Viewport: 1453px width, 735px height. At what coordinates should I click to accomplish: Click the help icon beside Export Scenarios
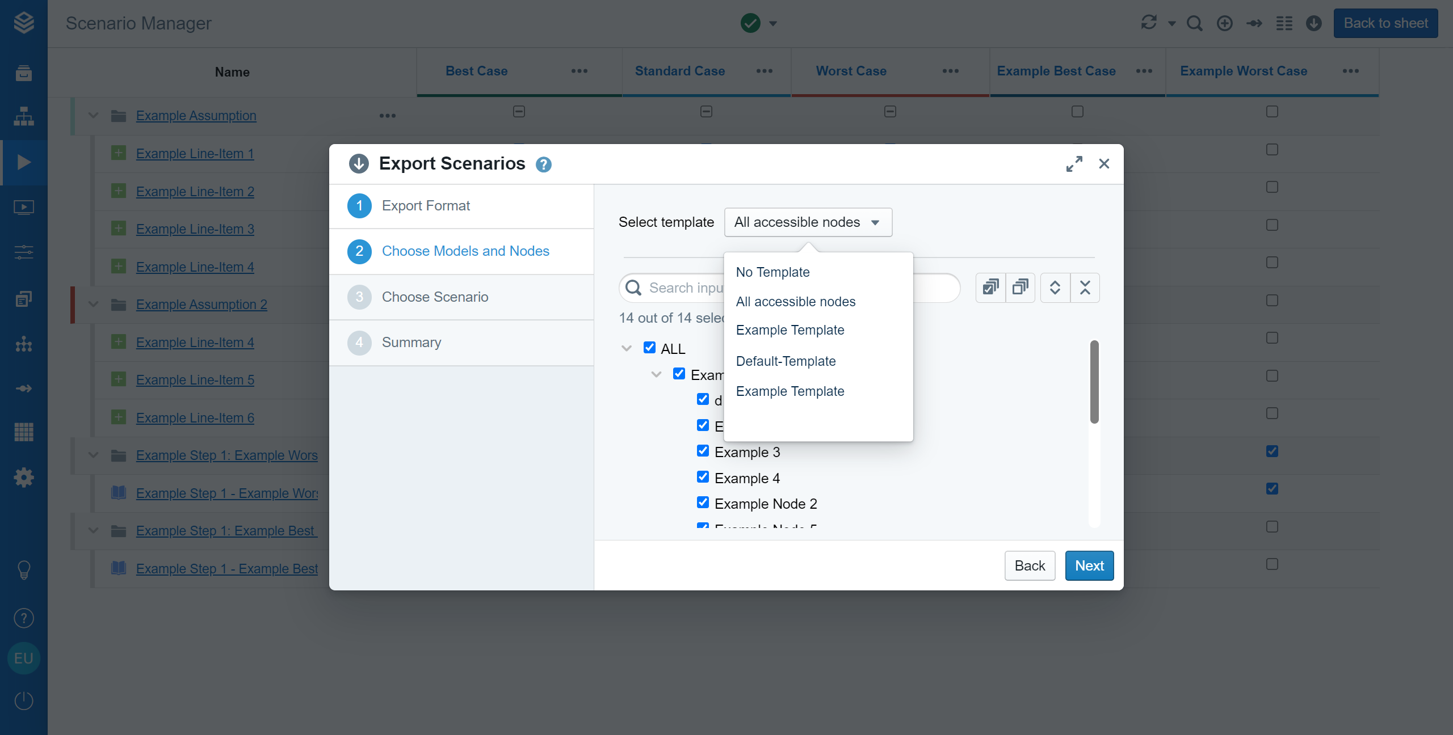pos(543,164)
